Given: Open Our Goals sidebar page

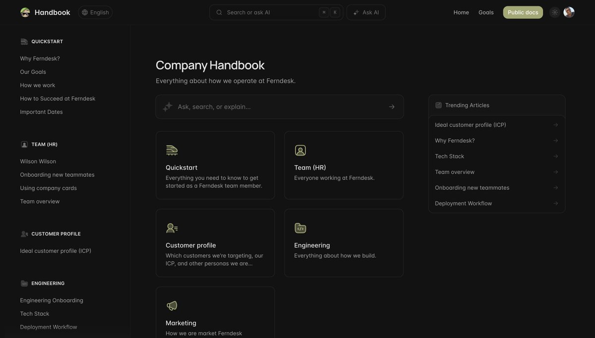Looking at the screenshot, I should coord(33,72).
